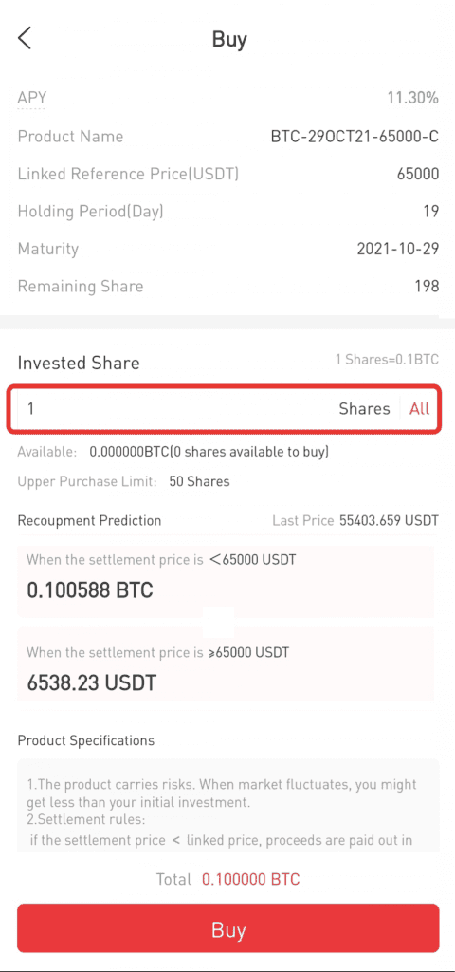Tap the Available BTC balance text
Screen dimensions: 455x972
[x=173, y=452]
